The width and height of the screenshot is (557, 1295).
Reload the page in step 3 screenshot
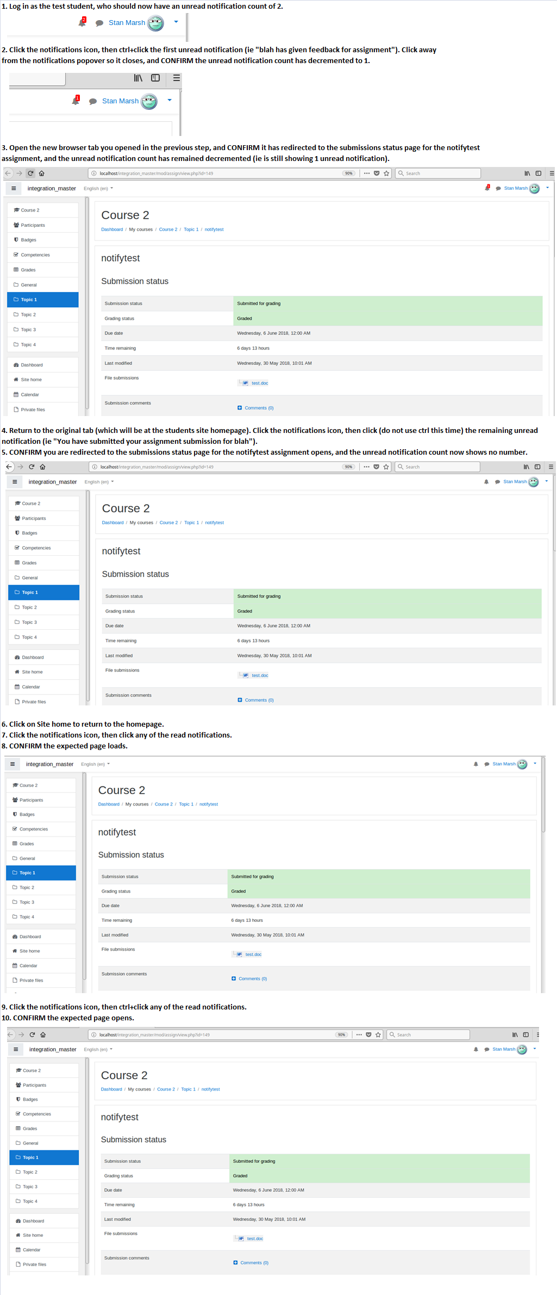30,174
